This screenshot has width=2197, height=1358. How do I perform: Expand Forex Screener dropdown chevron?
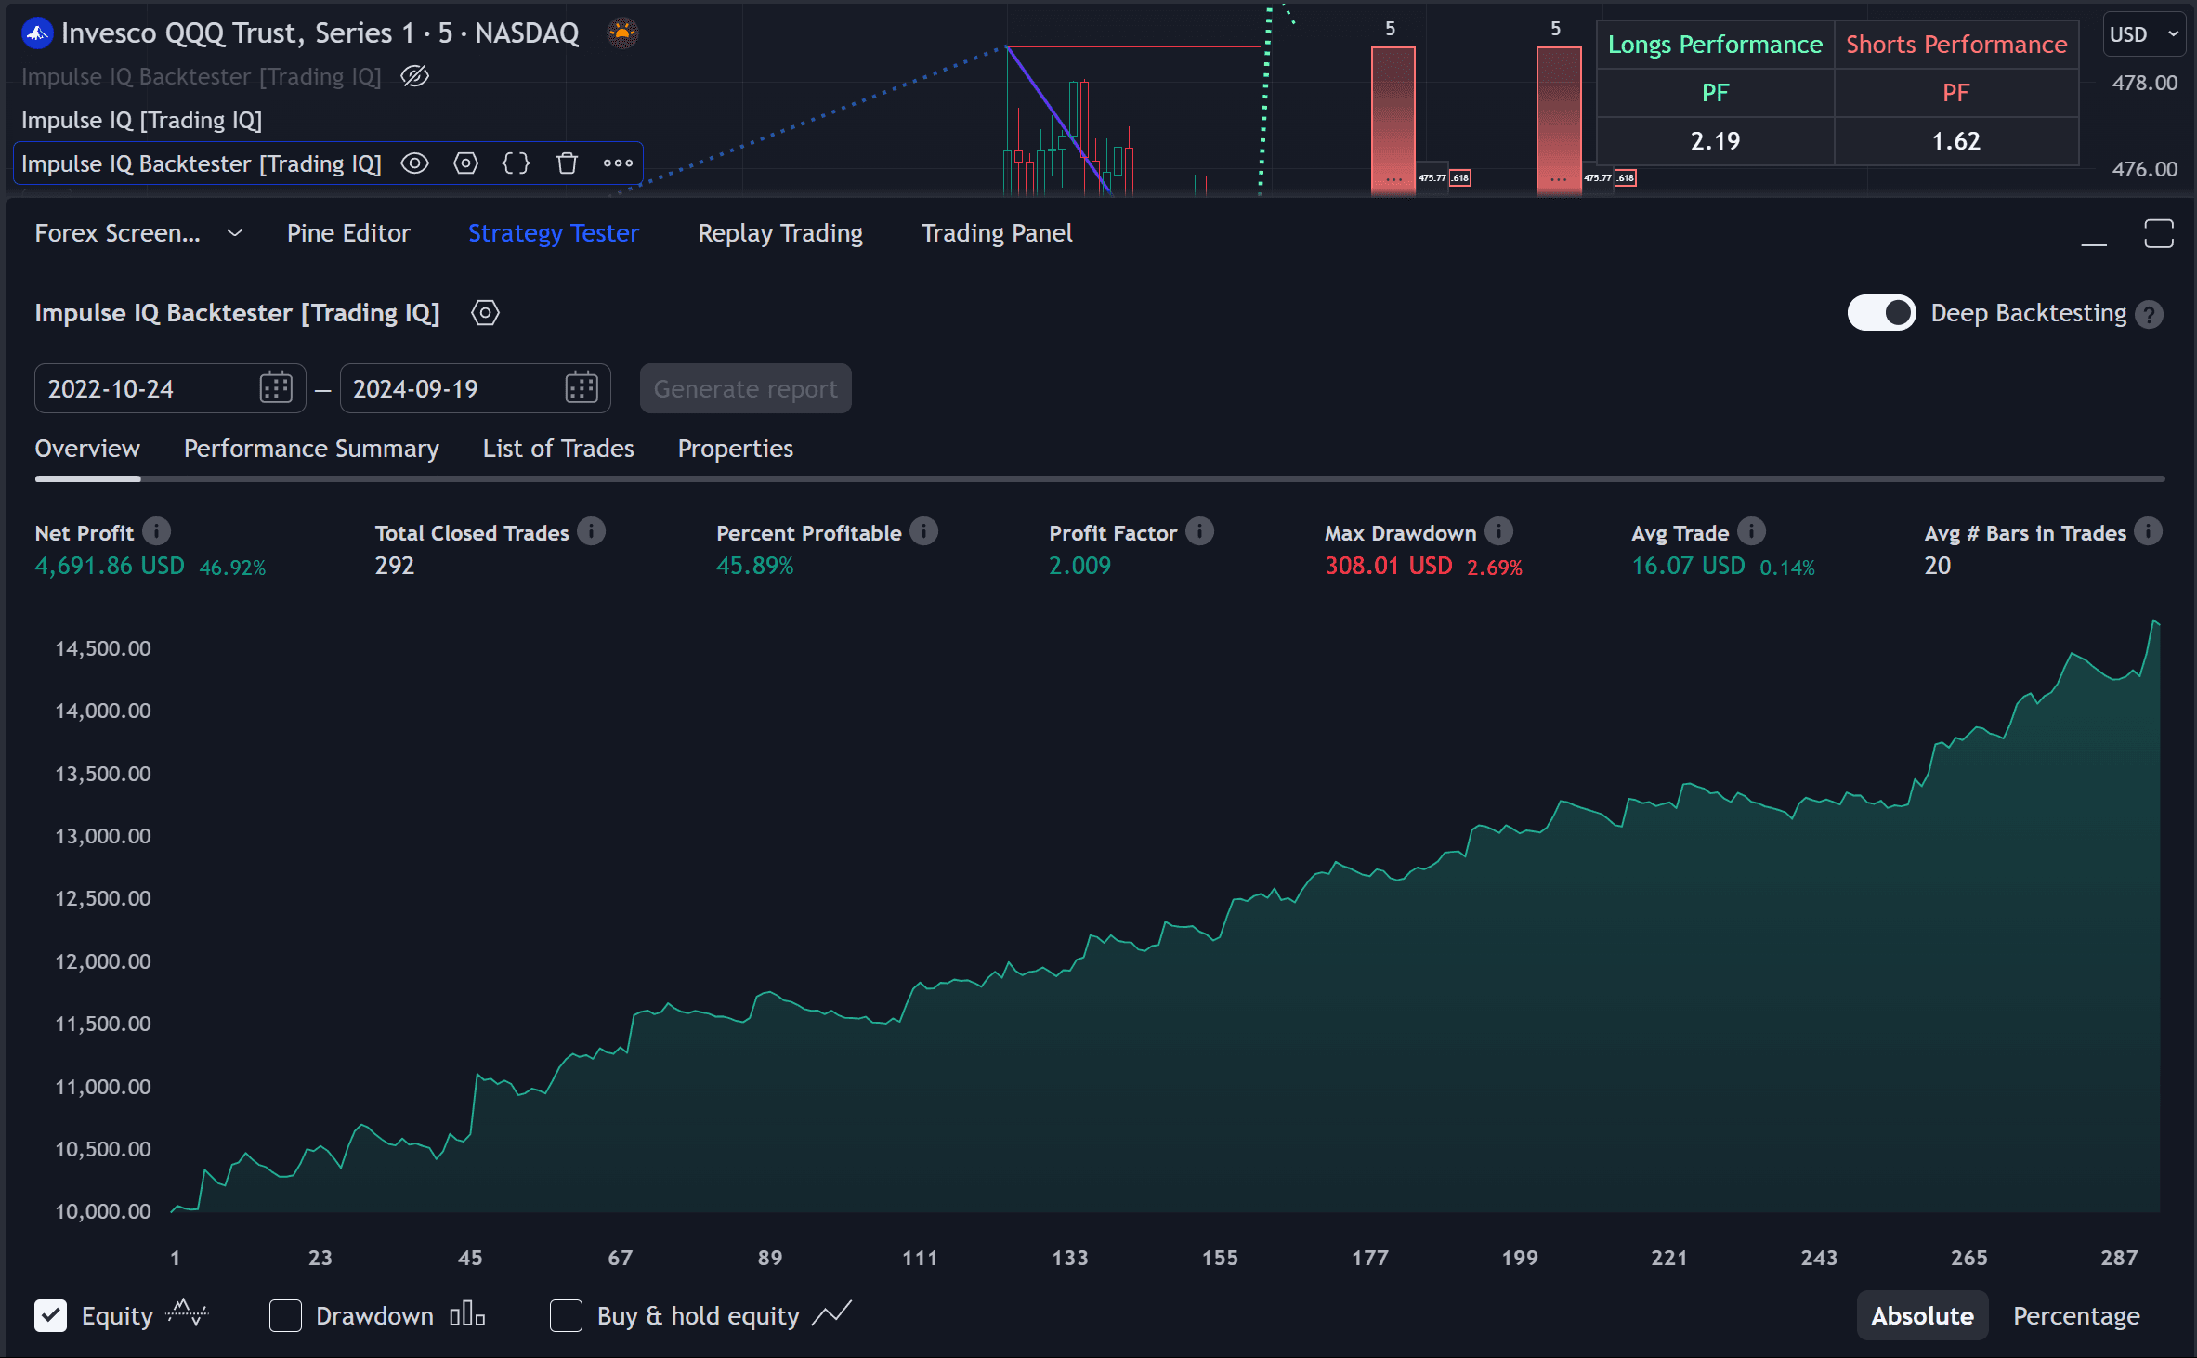234,233
